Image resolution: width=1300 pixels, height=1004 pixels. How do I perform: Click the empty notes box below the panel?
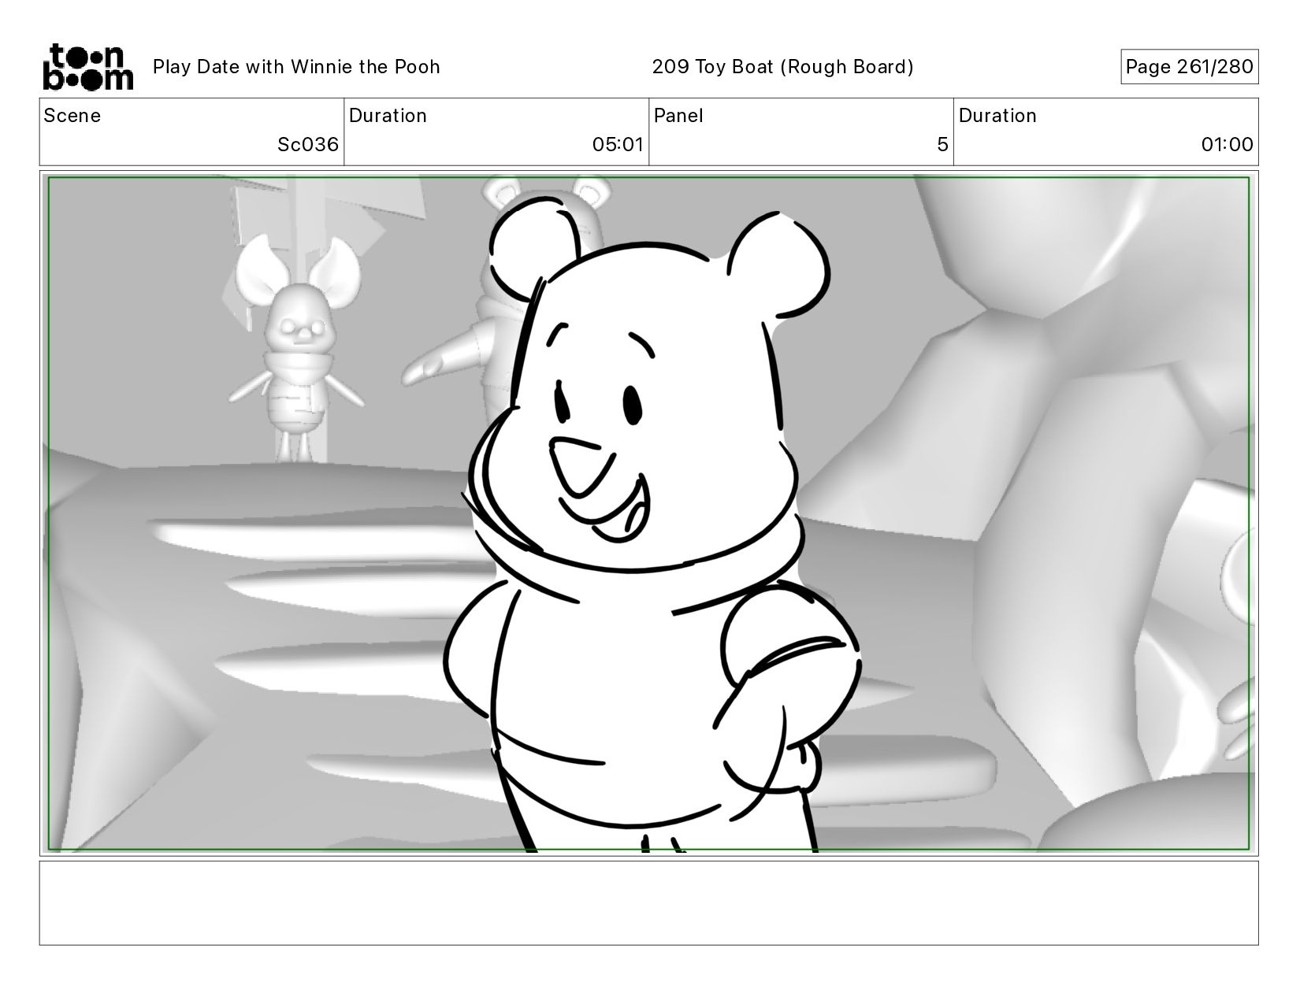click(648, 902)
